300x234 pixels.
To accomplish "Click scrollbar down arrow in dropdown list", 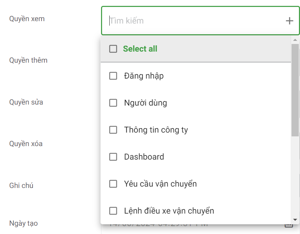I will tap(295, 219).
